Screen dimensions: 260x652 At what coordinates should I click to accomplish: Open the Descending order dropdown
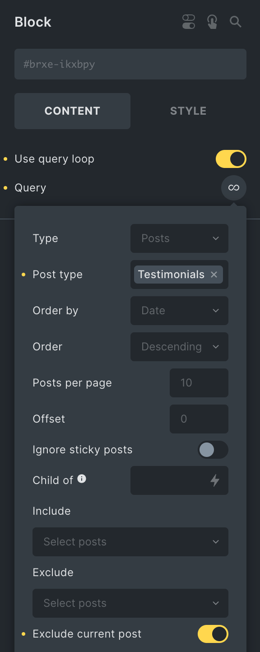tap(179, 347)
